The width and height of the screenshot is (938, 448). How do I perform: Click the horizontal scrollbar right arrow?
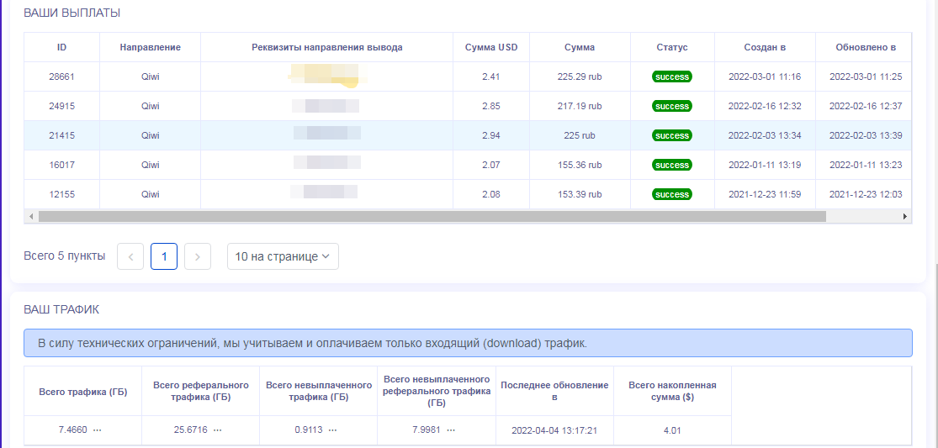click(905, 216)
